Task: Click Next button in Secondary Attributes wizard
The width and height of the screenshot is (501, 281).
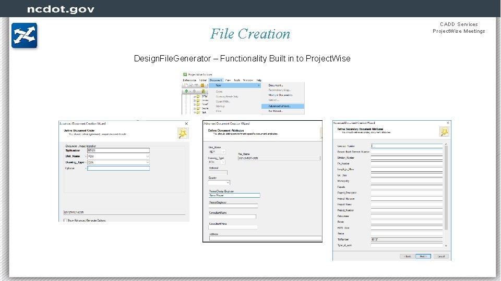Action: click(423, 256)
